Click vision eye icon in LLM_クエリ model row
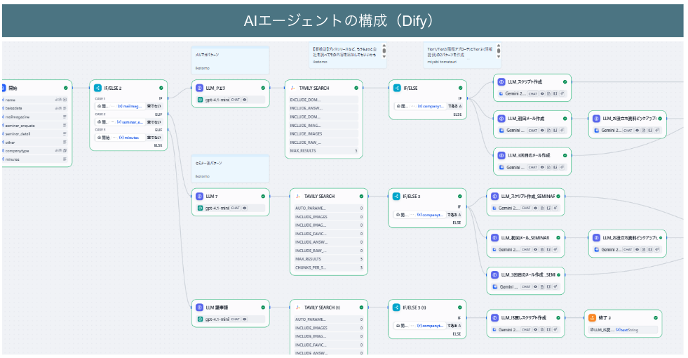This screenshot has width=688, height=358. (x=245, y=100)
